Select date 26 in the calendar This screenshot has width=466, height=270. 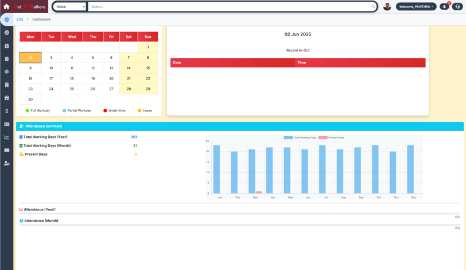coord(93,89)
